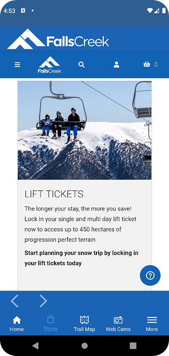Image resolution: width=169 pixels, height=356 pixels.
Task: Open the chairlift photo thumbnail
Action: [85, 130]
